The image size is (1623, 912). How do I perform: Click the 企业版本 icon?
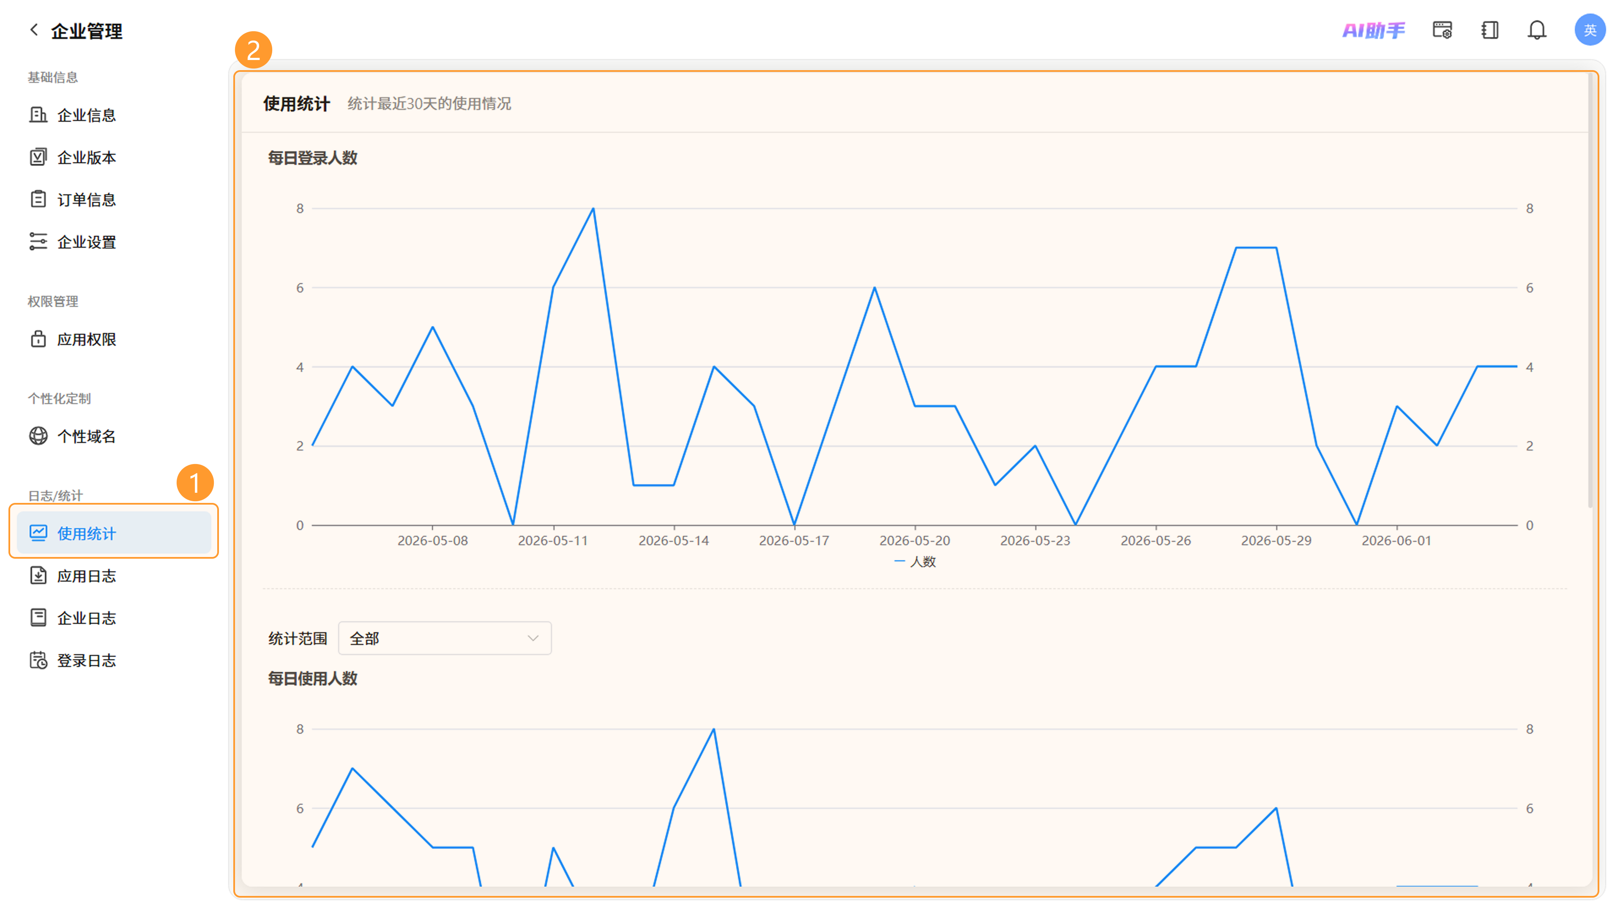[x=38, y=157]
